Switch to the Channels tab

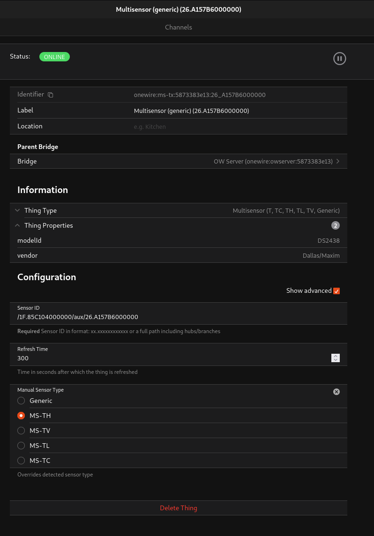(179, 27)
